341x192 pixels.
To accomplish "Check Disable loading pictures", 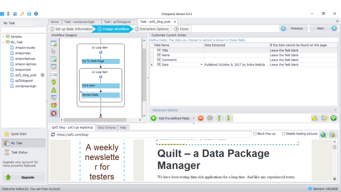I will point(283,134).
